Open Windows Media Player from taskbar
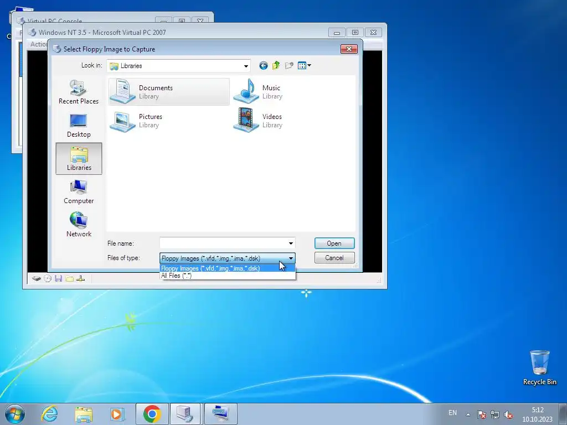The width and height of the screenshot is (567, 425). click(x=117, y=414)
